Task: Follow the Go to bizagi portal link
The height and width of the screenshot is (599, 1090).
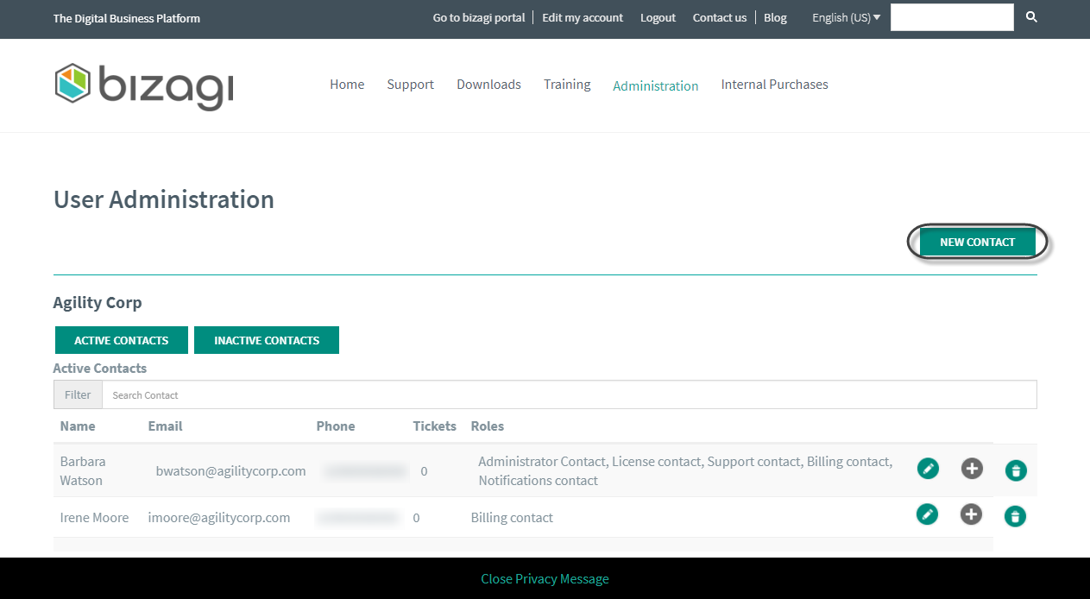Action: (479, 17)
